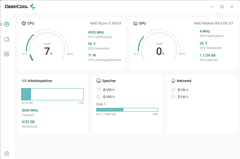Click the AMD Ryzen 5 5600X label
This screenshot has width=240, height=159.
click(x=105, y=23)
